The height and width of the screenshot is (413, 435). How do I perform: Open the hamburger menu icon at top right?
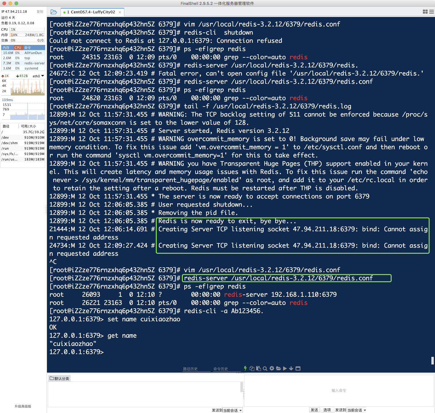(432, 12)
